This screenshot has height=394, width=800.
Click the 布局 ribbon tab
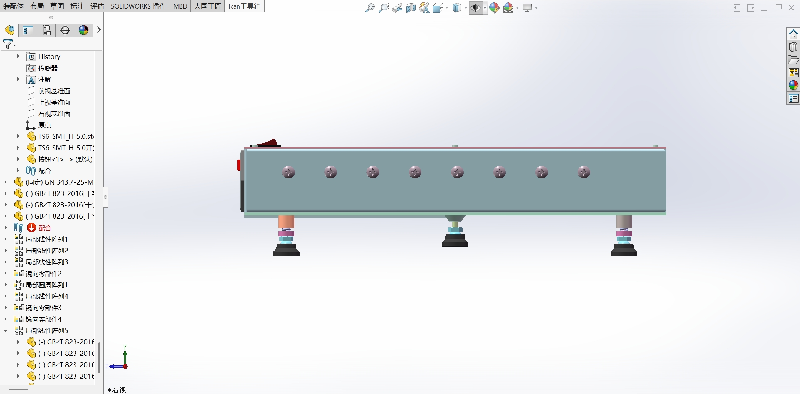click(37, 6)
